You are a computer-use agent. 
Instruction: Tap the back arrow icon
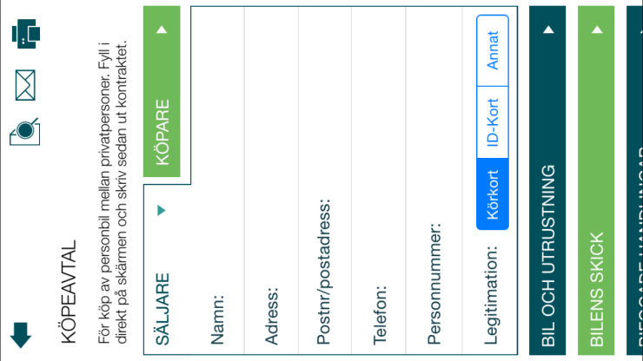click(x=23, y=334)
